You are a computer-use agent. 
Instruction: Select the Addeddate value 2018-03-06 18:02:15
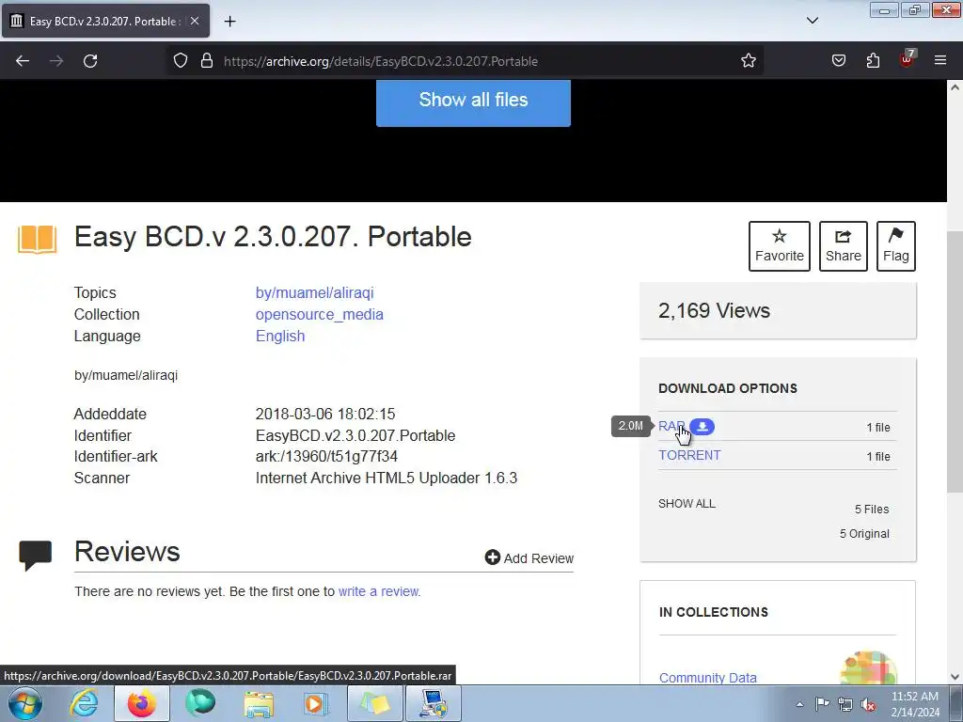point(324,414)
